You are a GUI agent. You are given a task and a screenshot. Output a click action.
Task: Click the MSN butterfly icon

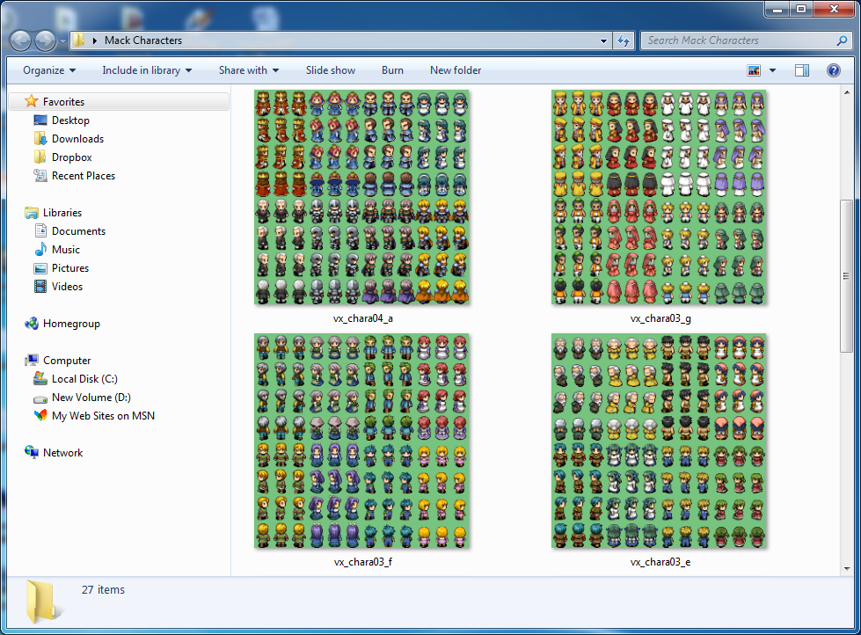(x=40, y=415)
